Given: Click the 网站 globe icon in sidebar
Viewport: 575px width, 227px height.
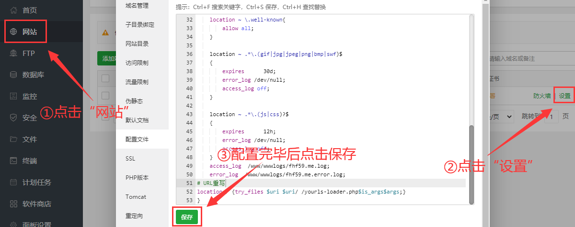Looking at the screenshot, I should click(x=13, y=32).
